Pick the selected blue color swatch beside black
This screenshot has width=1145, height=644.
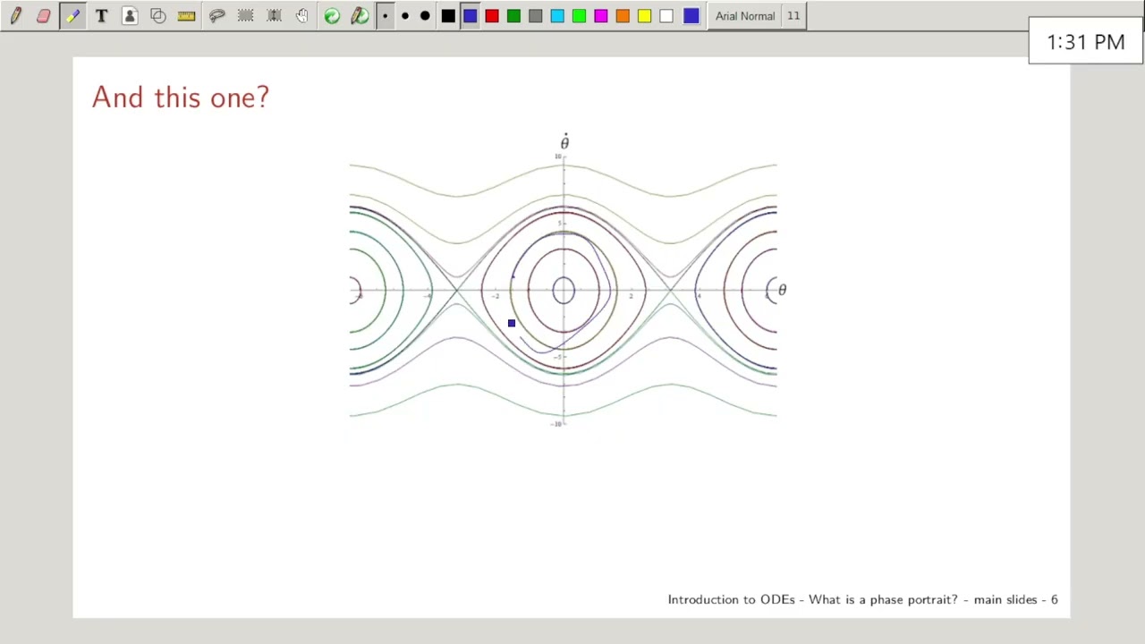[471, 16]
